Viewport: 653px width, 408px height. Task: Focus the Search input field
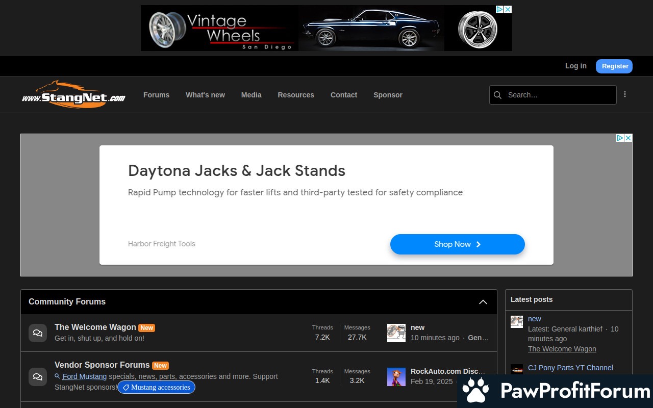(x=559, y=95)
